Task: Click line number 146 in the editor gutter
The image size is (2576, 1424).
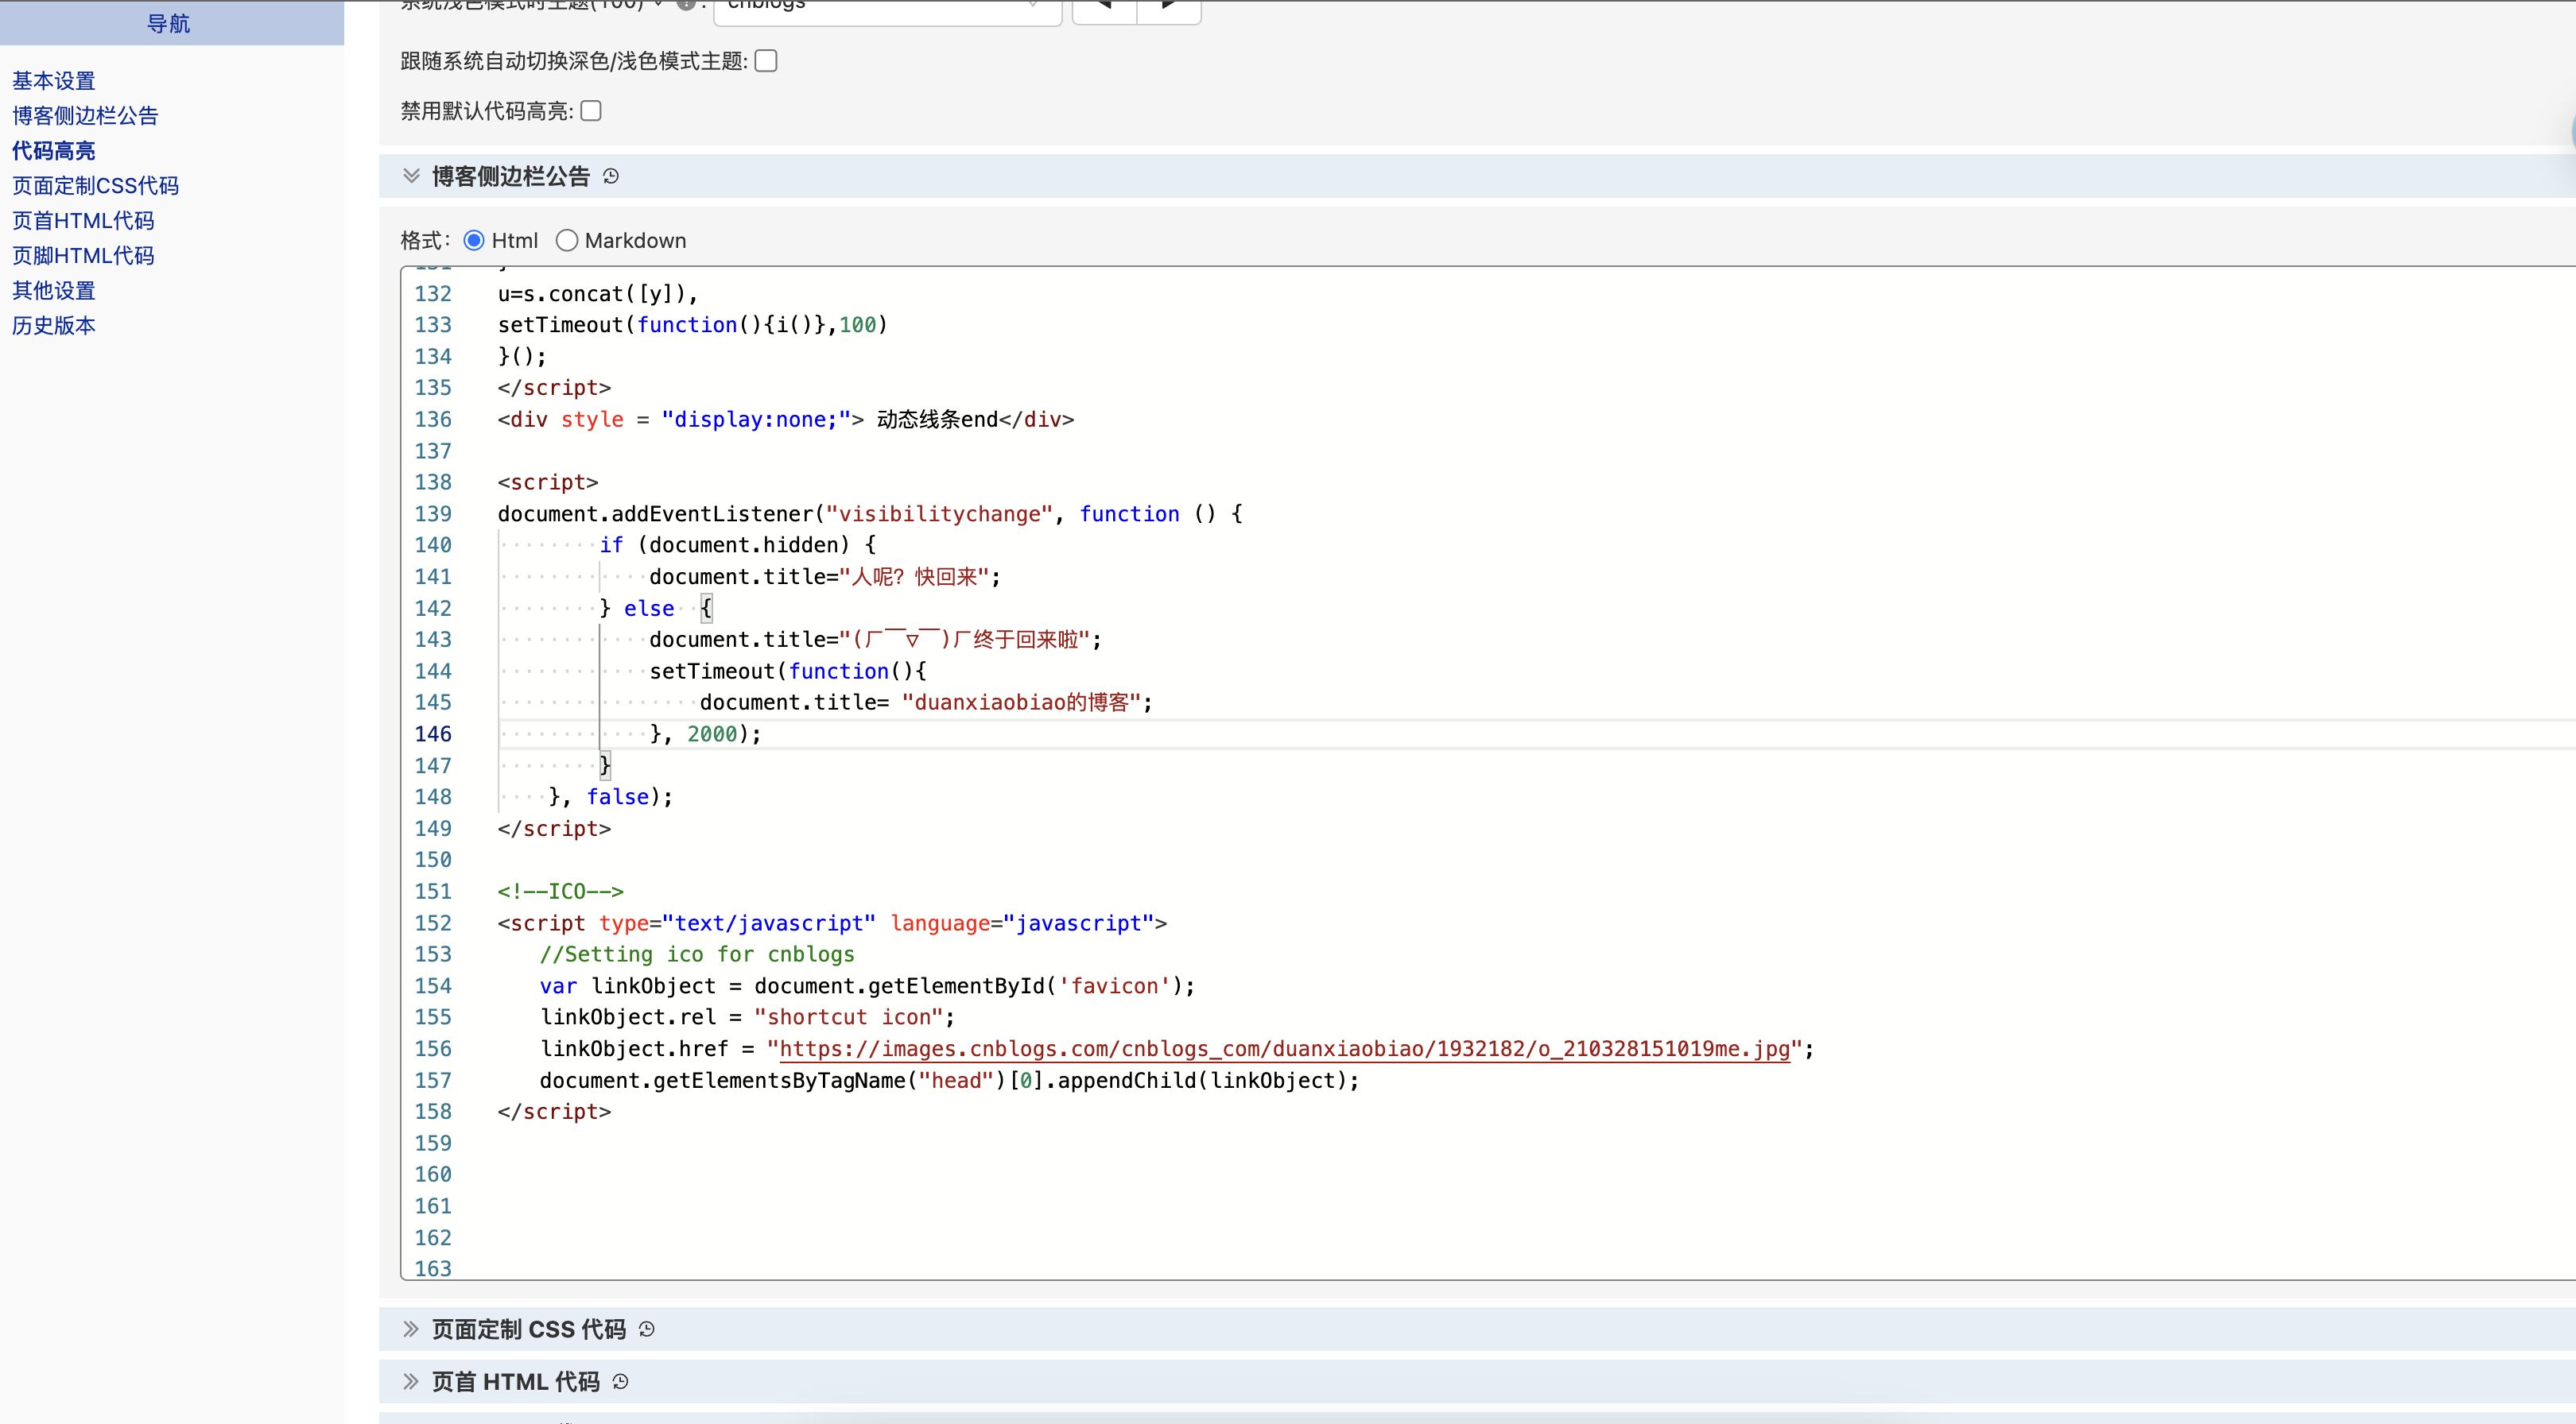Action: click(433, 733)
